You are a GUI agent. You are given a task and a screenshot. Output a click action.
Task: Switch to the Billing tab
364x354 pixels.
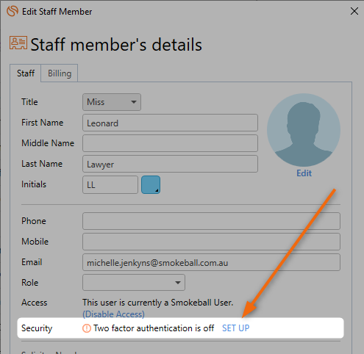[60, 73]
